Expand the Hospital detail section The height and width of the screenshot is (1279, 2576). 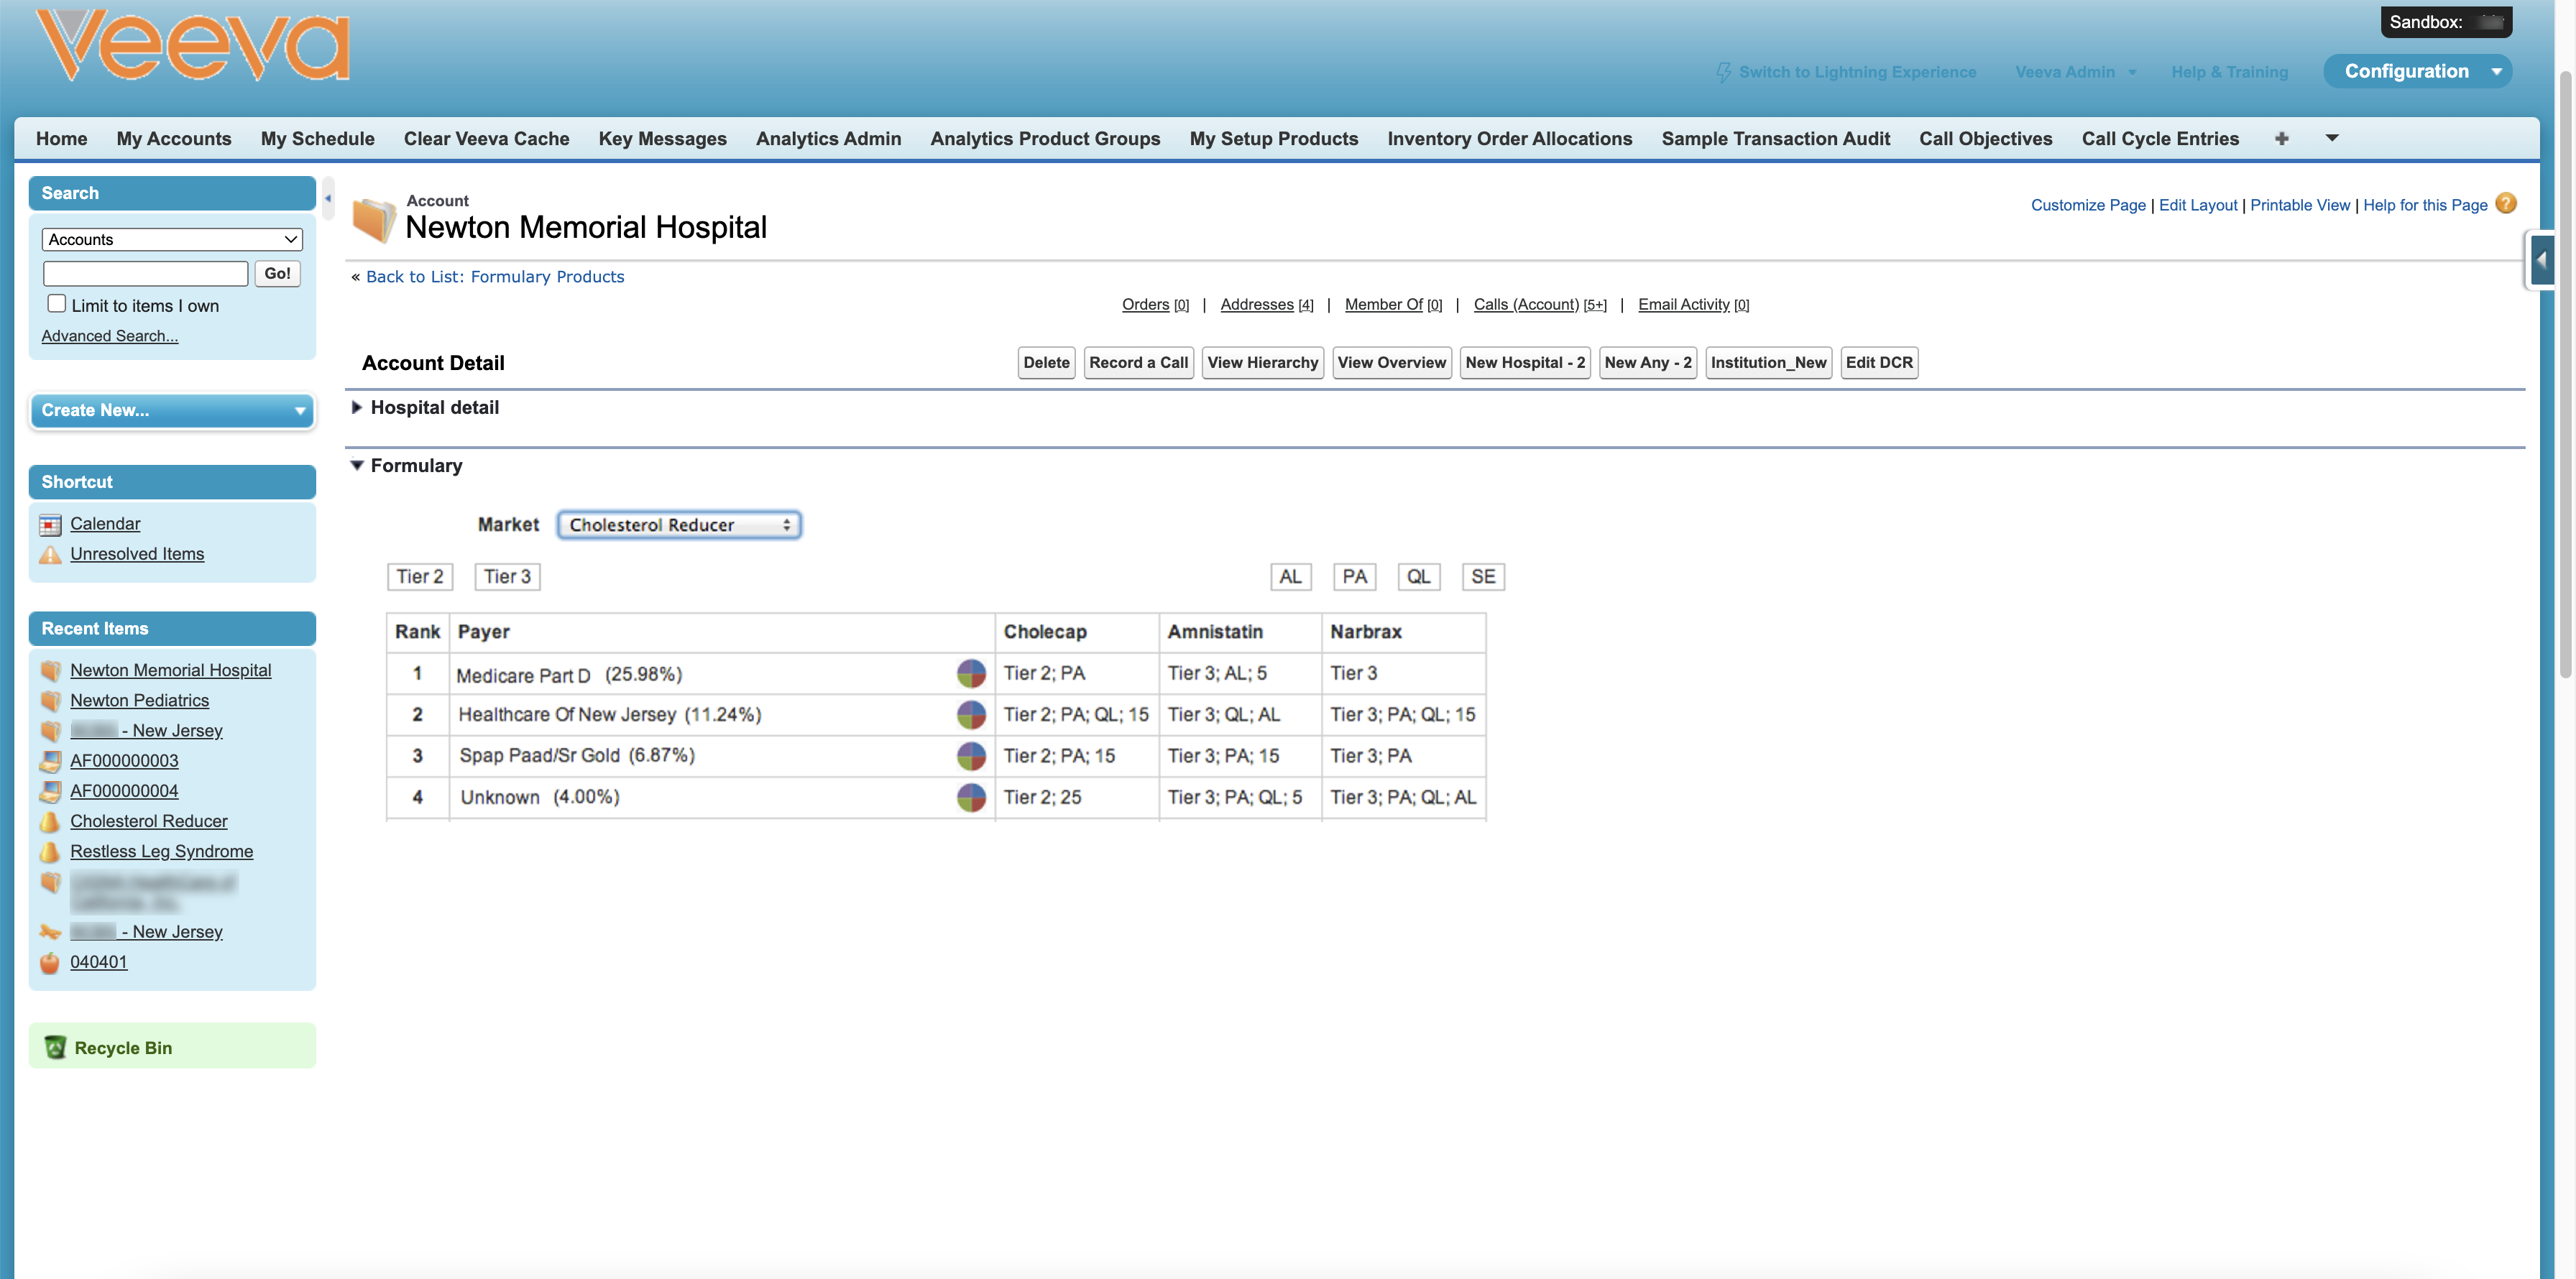pyautogui.click(x=357, y=407)
